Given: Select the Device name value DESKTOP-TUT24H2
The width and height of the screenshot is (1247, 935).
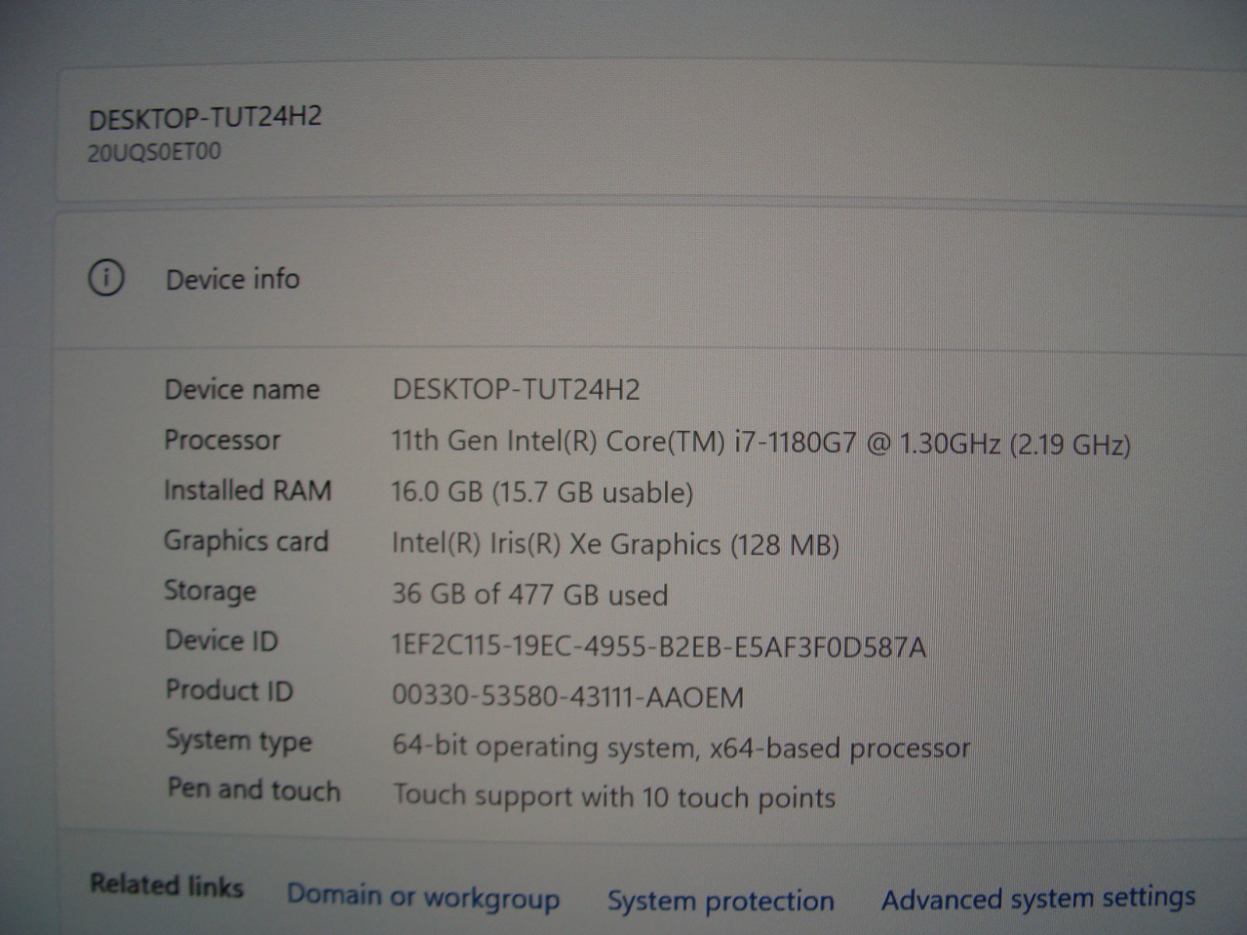Looking at the screenshot, I should (x=516, y=389).
